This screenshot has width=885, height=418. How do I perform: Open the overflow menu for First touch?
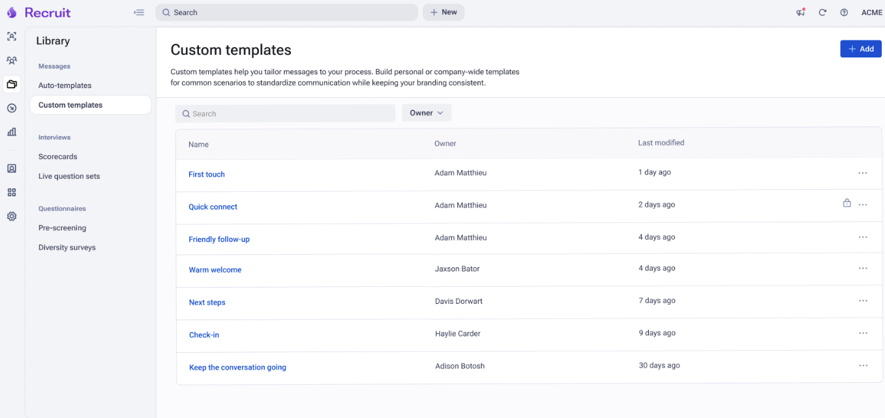click(x=863, y=173)
